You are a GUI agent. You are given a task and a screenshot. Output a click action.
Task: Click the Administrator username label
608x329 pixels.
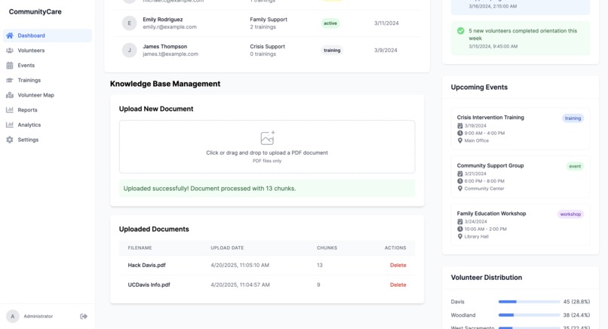pos(38,316)
